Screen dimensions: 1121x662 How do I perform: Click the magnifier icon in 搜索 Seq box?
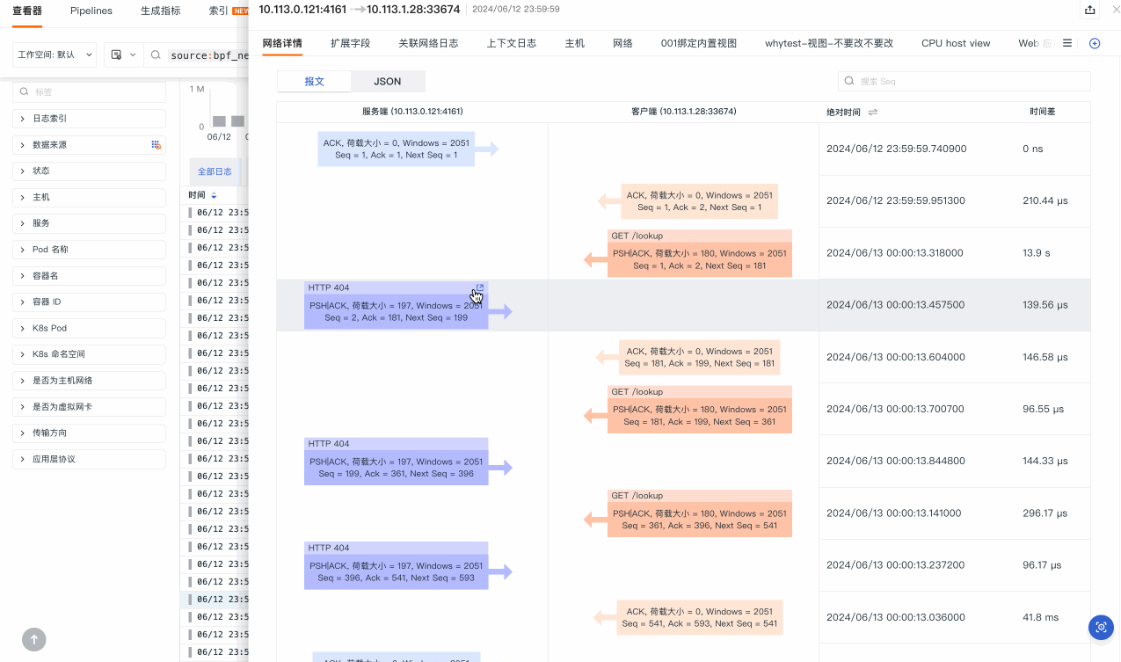click(849, 81)
